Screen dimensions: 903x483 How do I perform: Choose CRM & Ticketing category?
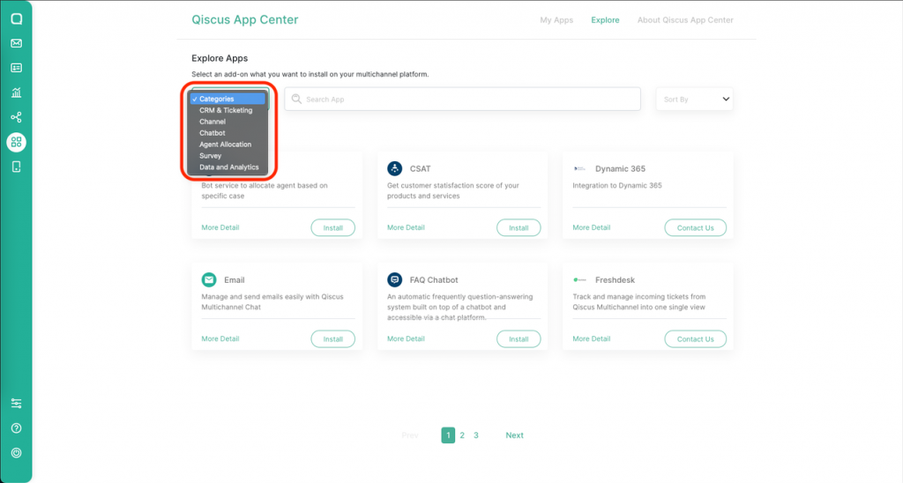228,110
